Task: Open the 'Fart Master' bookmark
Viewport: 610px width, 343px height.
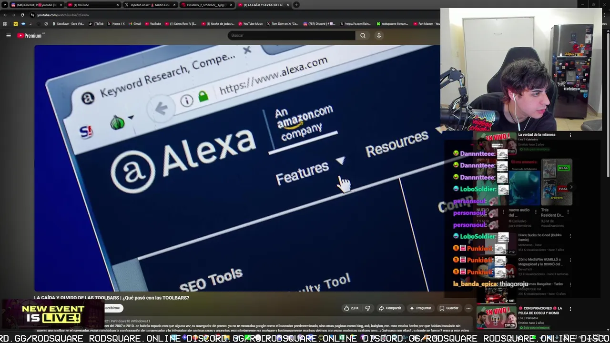Action: (427, 23)
